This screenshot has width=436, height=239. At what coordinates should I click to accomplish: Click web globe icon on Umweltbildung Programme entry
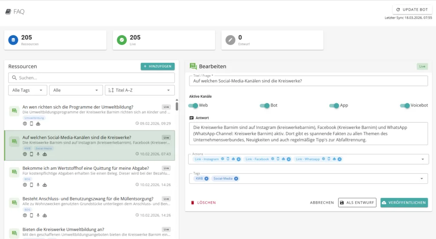click(25, 124)
